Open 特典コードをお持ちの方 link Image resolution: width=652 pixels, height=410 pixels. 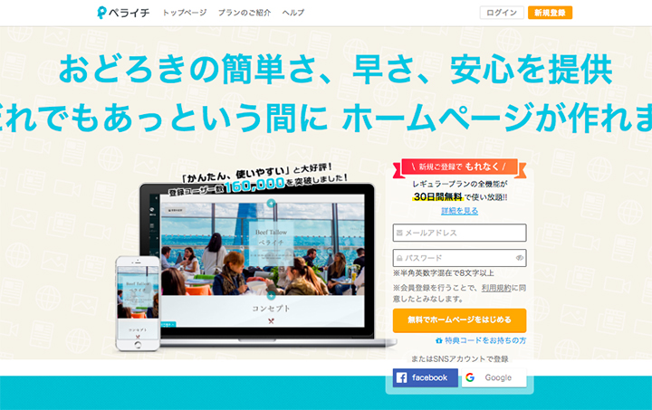[485, 340]
